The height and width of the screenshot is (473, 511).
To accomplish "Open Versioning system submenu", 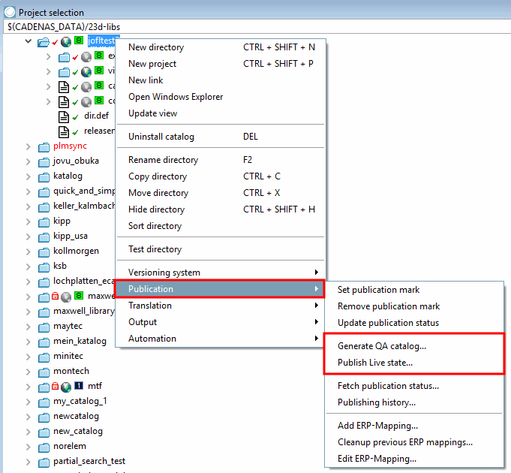I will tap(221, 273).
